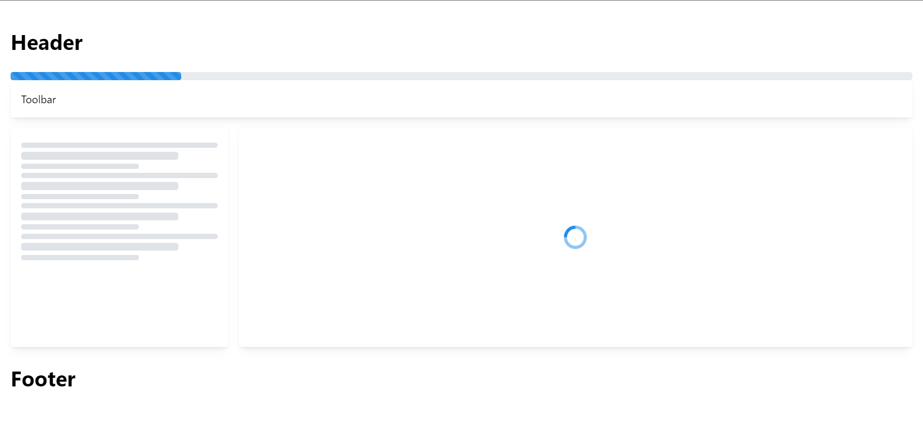Screen dimensions: 923x433
Task: Click empty toolbar area right of Toolbar label
Action: (x=481, y=99)
